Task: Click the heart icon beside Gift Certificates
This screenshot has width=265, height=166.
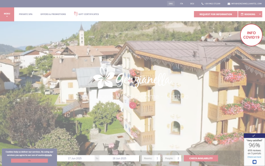Action: coord(76,14)
